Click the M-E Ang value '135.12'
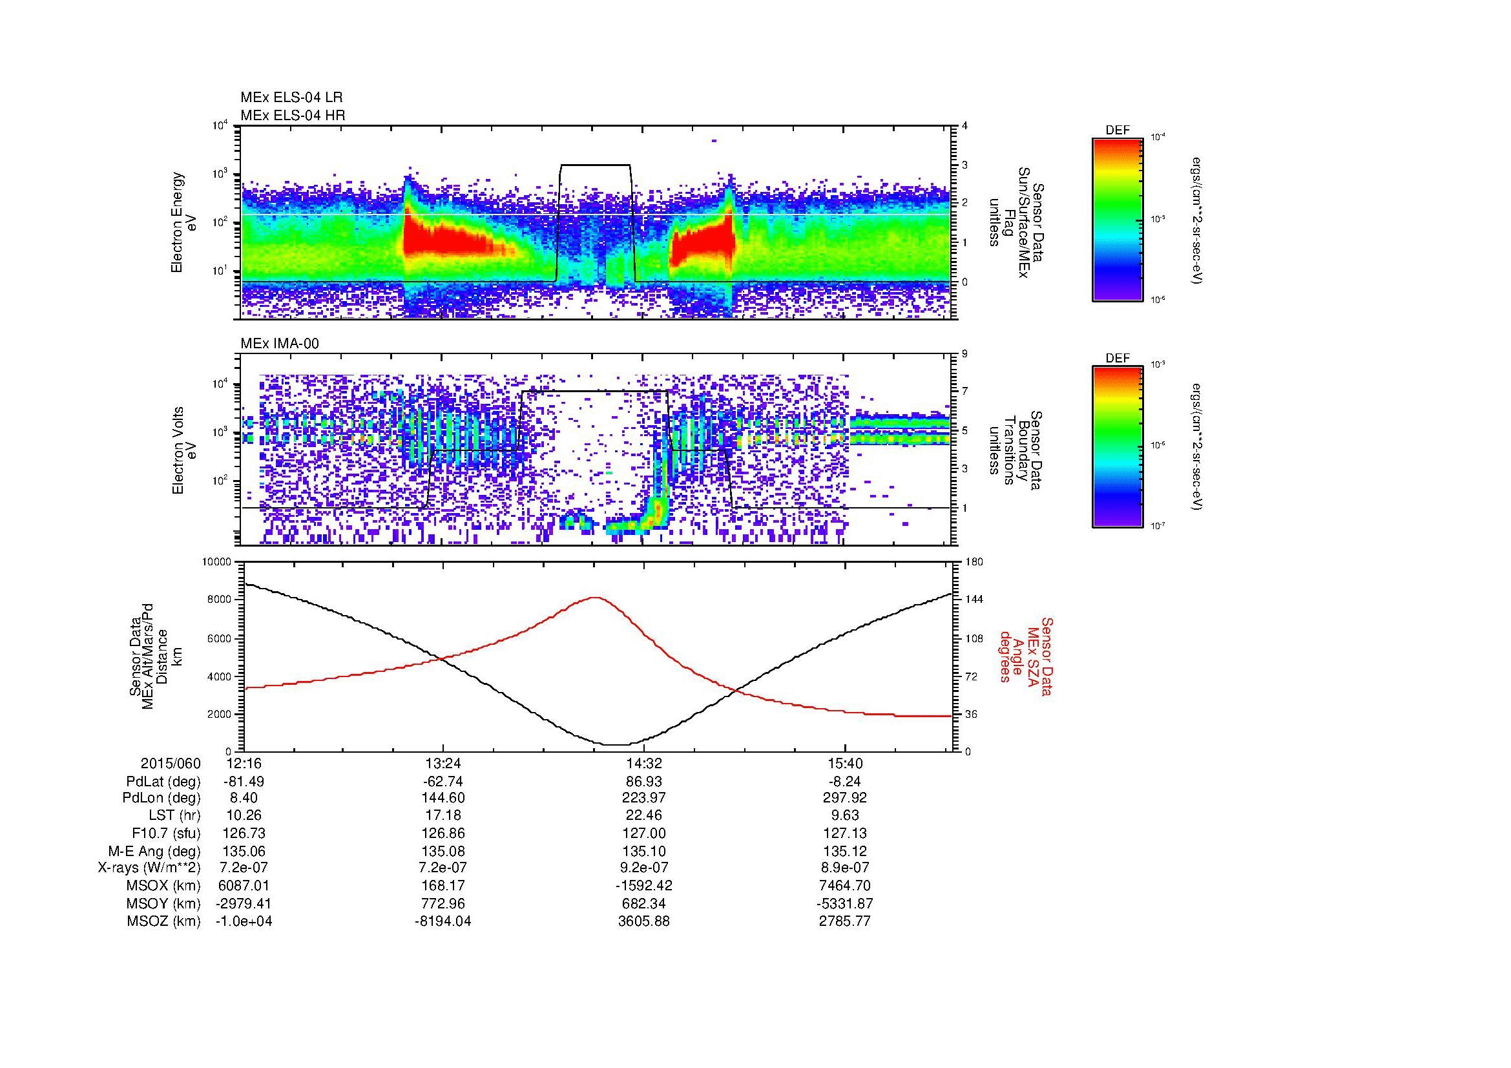This screenshot has height=1068, width=1511. point(845,852)
